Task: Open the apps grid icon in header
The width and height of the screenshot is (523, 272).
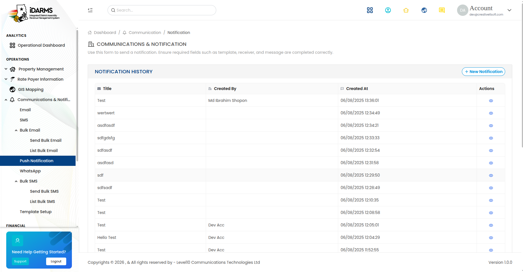Action: (370, 10)
